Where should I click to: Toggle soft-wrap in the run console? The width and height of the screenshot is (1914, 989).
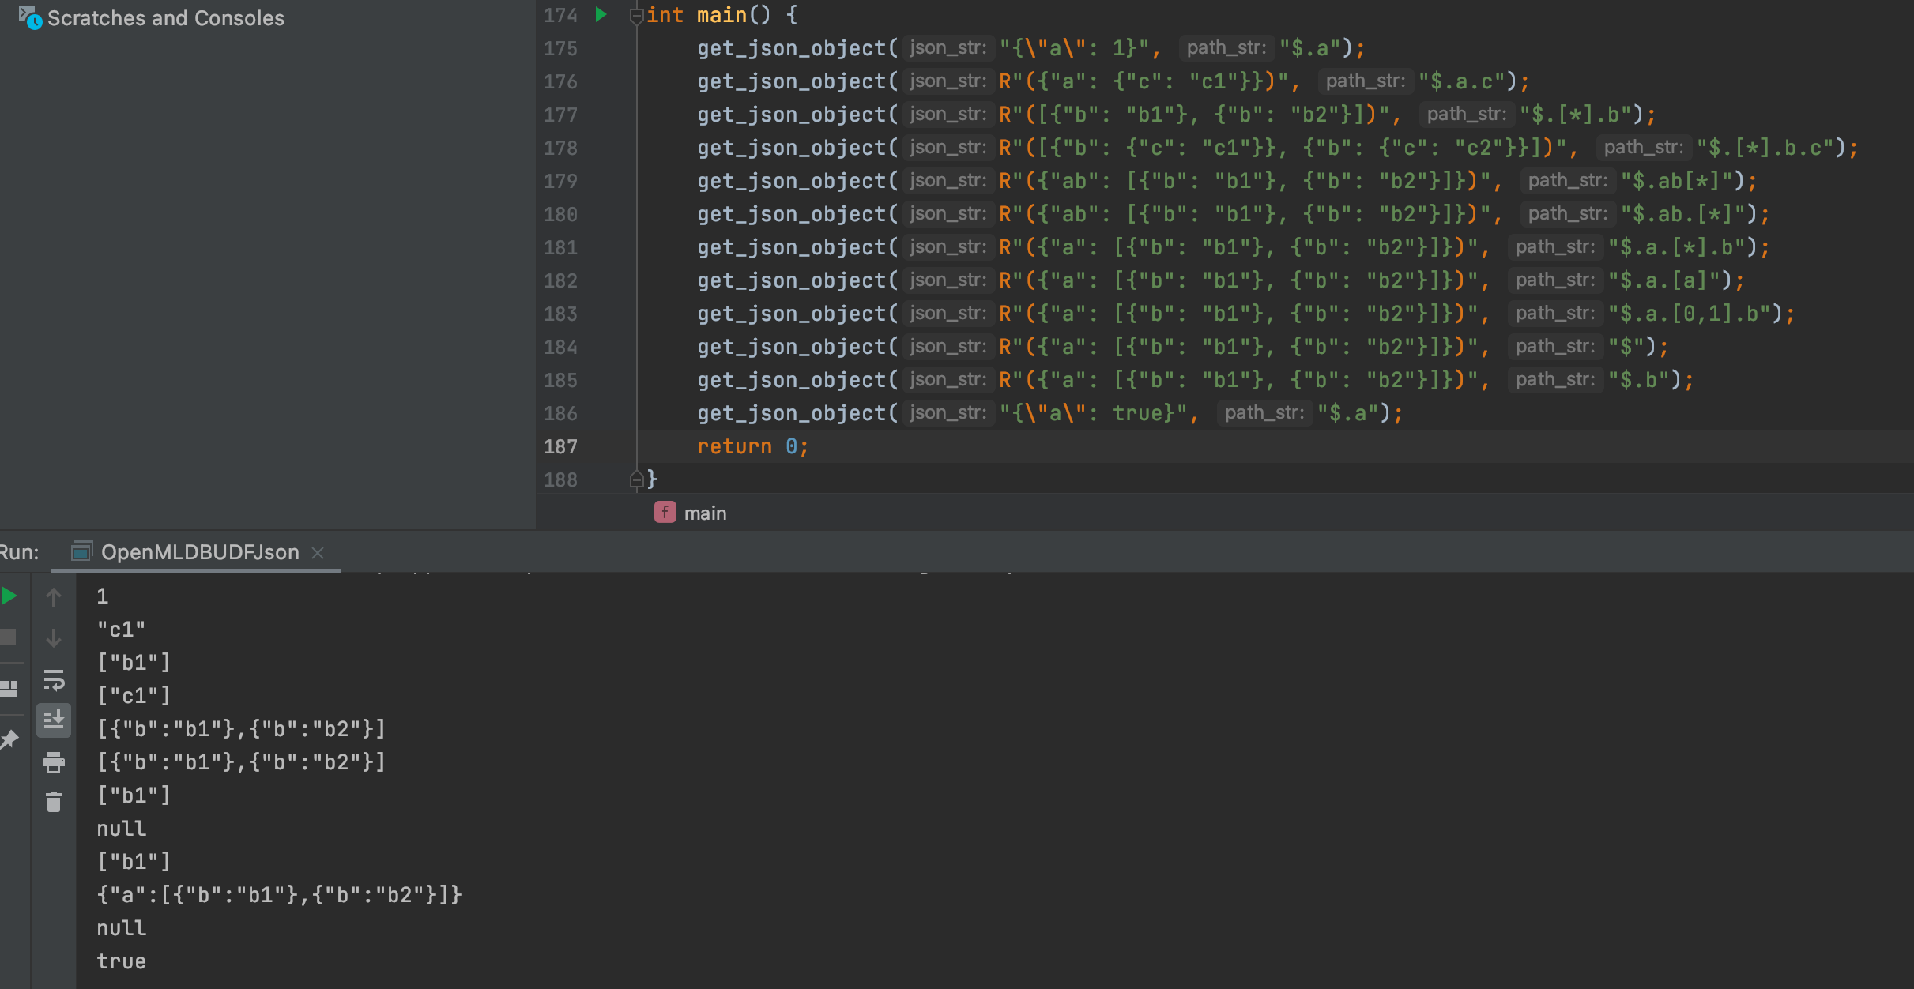tap(54, 679)
